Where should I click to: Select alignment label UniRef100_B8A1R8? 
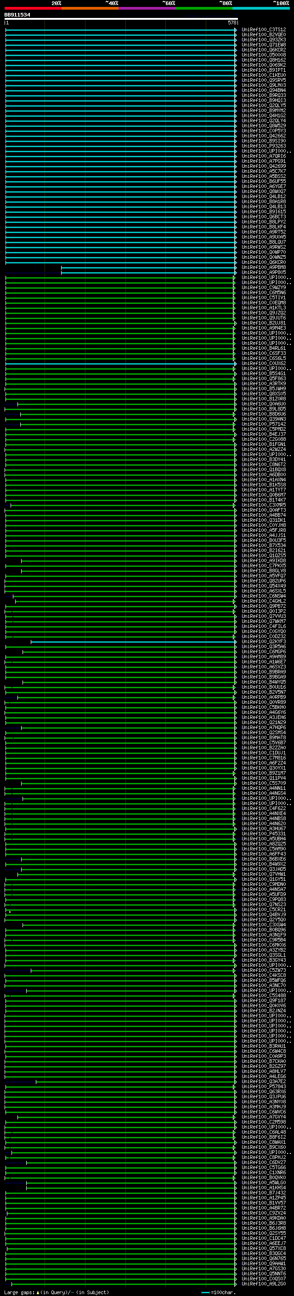(x=263, y=202)
